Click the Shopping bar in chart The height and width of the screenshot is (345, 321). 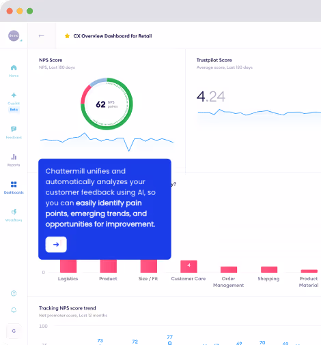pos(269,269)
